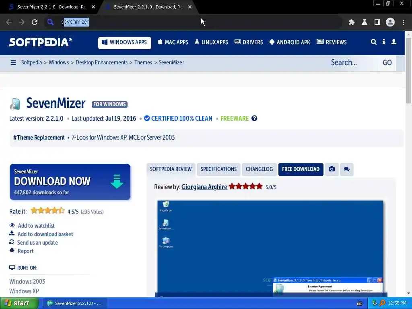Click the Download Now button
Viewport: 412px width, 309px height.
point(70,182)
